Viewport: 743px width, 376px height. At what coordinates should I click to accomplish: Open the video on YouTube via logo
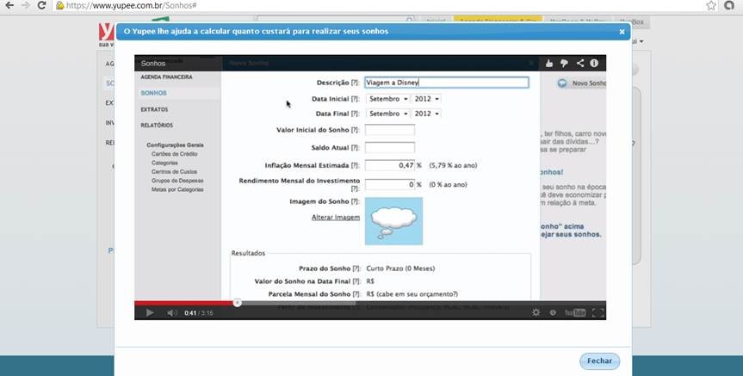[575, 312]
